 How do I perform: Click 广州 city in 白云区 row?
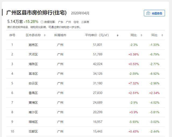pos(60,83)
